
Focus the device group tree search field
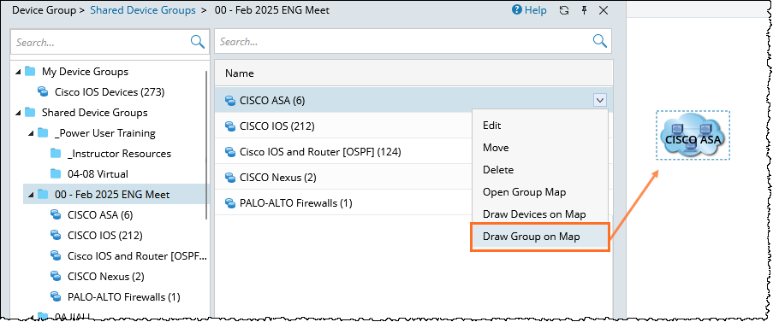[101, 42]
